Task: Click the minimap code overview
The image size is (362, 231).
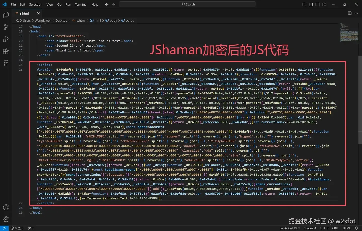Action: (349, 33)
